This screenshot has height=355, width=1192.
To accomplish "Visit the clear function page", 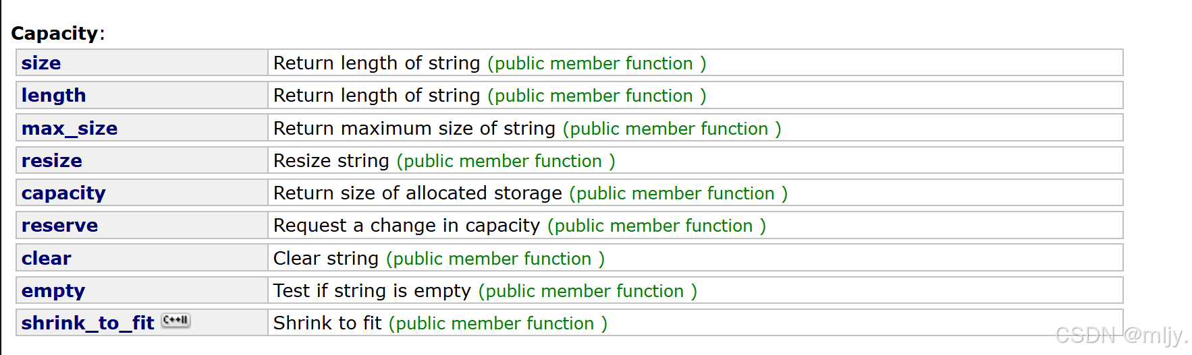I will click(47, 258).
